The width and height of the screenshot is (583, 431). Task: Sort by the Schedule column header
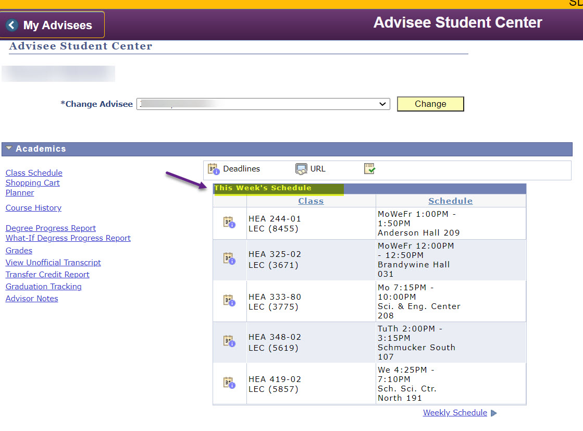[450, 201]
